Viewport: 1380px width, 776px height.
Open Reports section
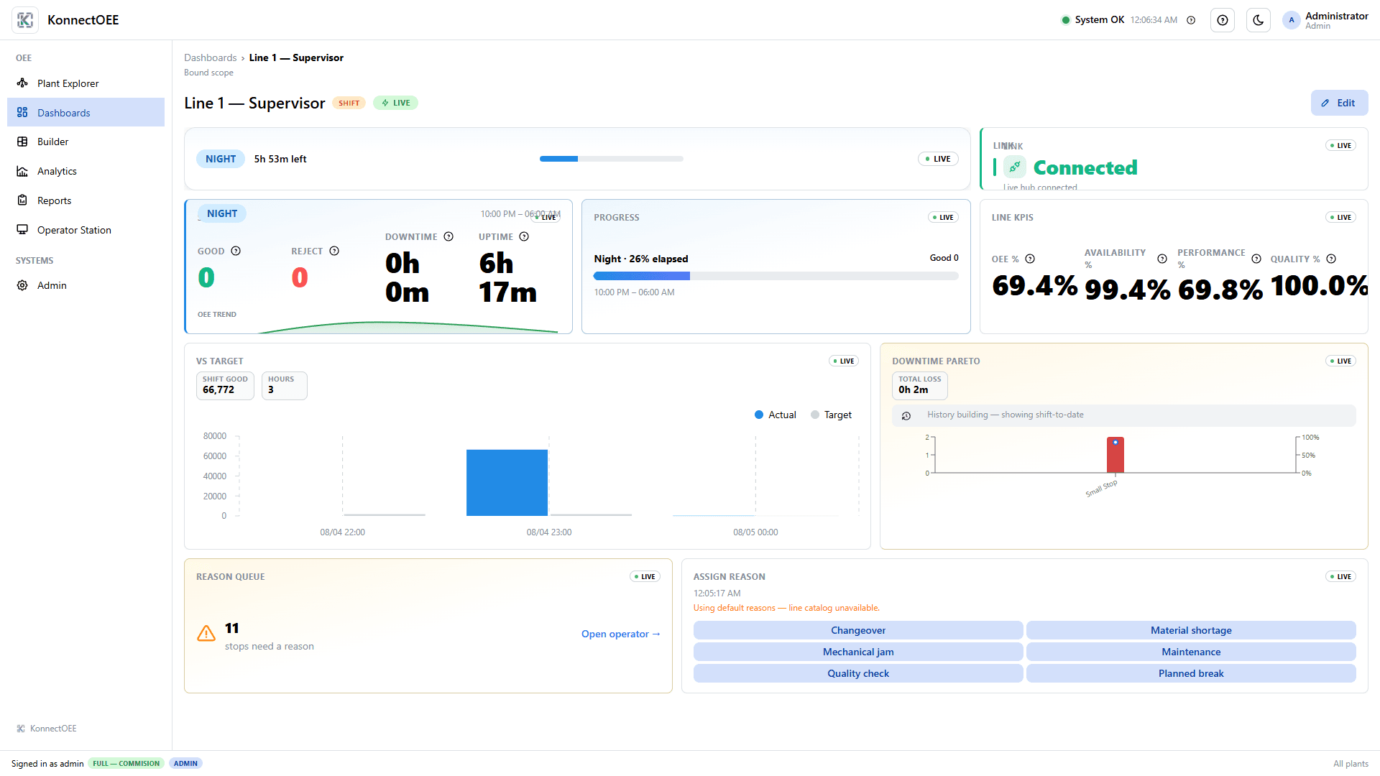(86, 200)
